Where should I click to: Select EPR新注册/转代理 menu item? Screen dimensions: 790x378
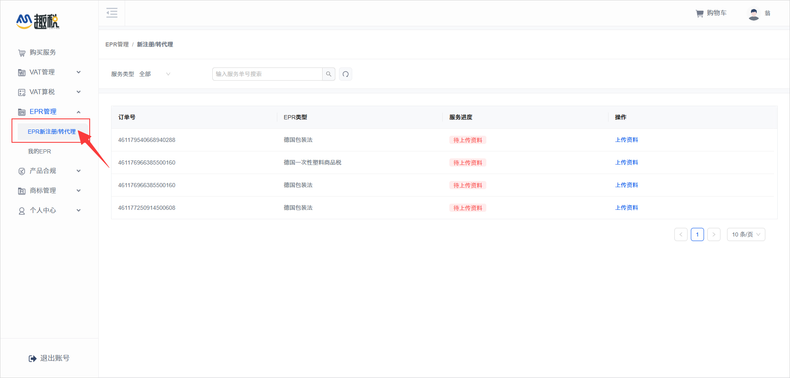pyautogui.click(x=52, y=132)
